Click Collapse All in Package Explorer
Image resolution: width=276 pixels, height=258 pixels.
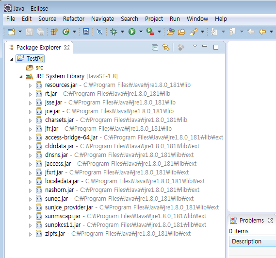point(155,48)
